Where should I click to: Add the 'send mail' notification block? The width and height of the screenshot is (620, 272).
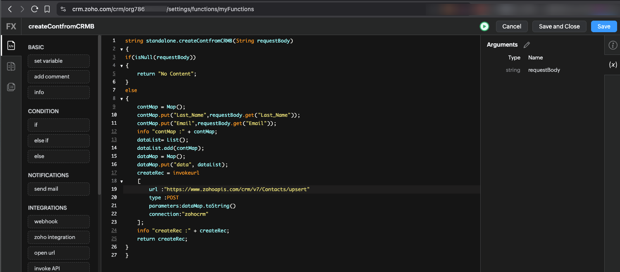coord(59,189)
